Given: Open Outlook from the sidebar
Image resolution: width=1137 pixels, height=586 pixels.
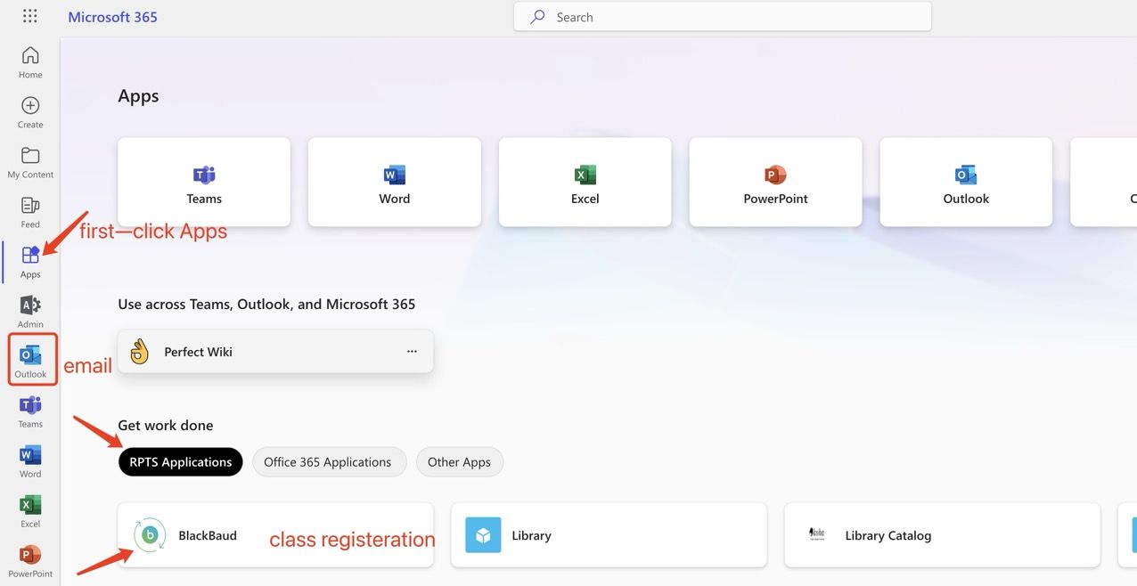Looking at the screenshot, I should 31,360.
